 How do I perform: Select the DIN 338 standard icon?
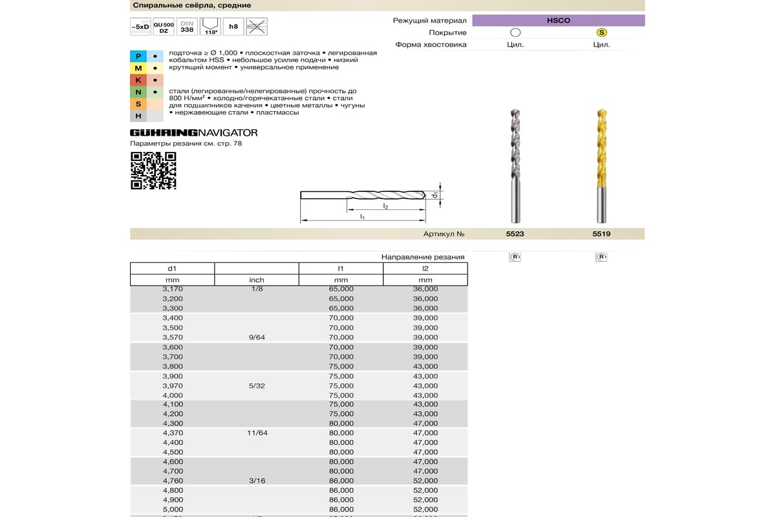coord(187,26)
